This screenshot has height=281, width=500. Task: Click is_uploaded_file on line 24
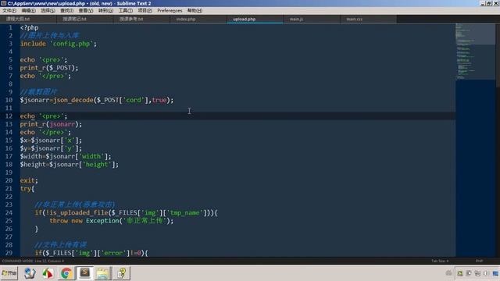point(78,213)
